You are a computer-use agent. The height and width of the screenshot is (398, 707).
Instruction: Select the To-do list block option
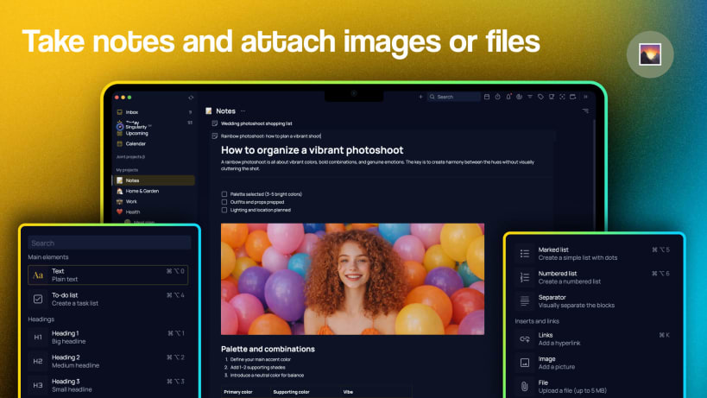tap(108, 299)
